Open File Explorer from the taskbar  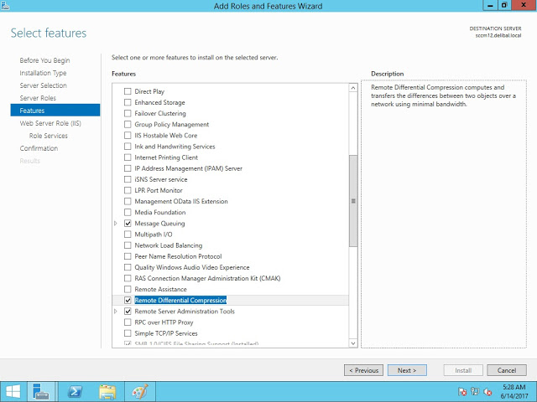point(107,391)
